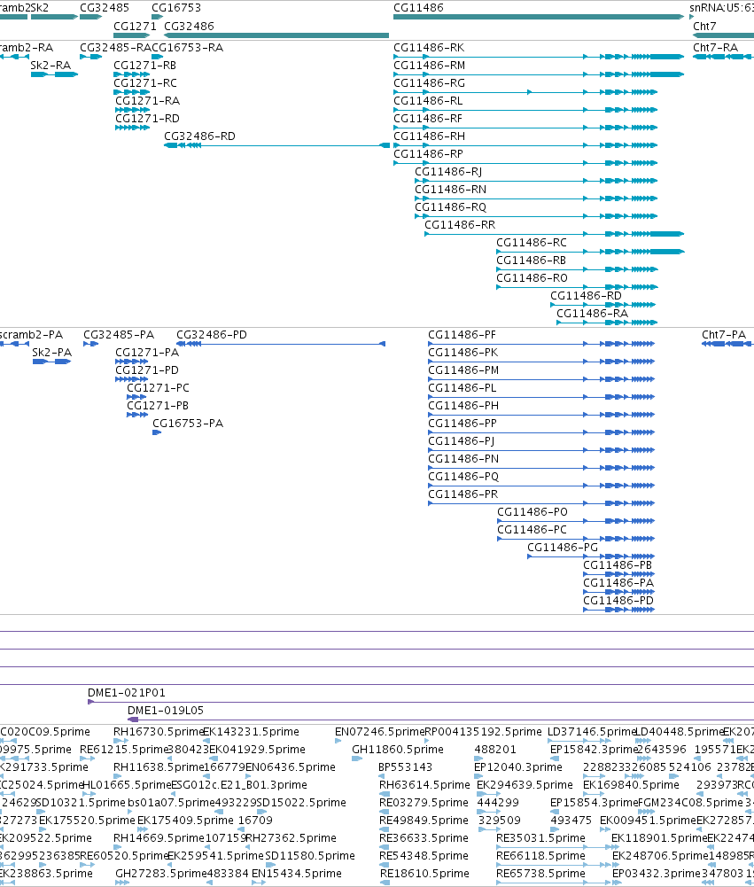Image resolution: width=754 pixels, height=887 pixels.
Task: Select transcript CG1271-RB
Action: pyautogui.click(x=144, y=66)
